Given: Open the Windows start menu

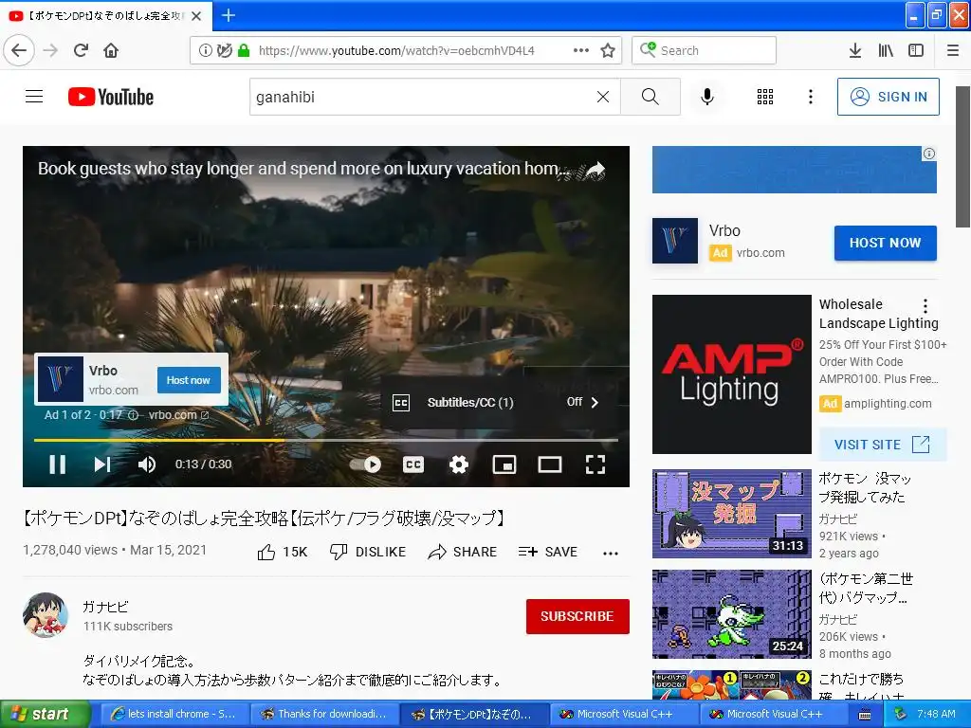Looking at the screenshot, I should 45,715.
